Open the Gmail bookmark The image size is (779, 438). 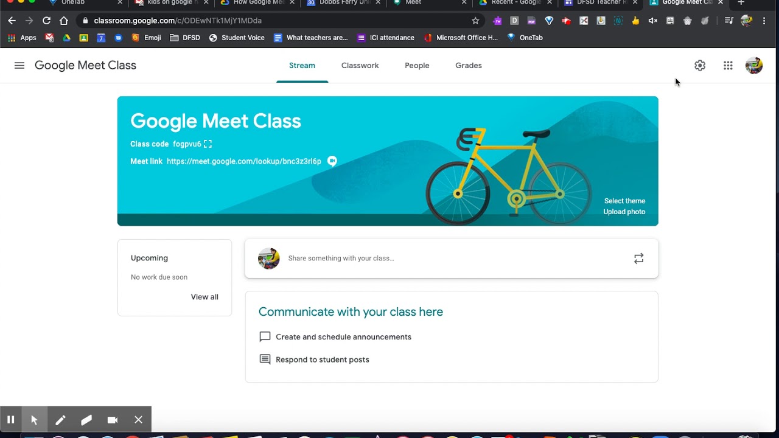50,38
